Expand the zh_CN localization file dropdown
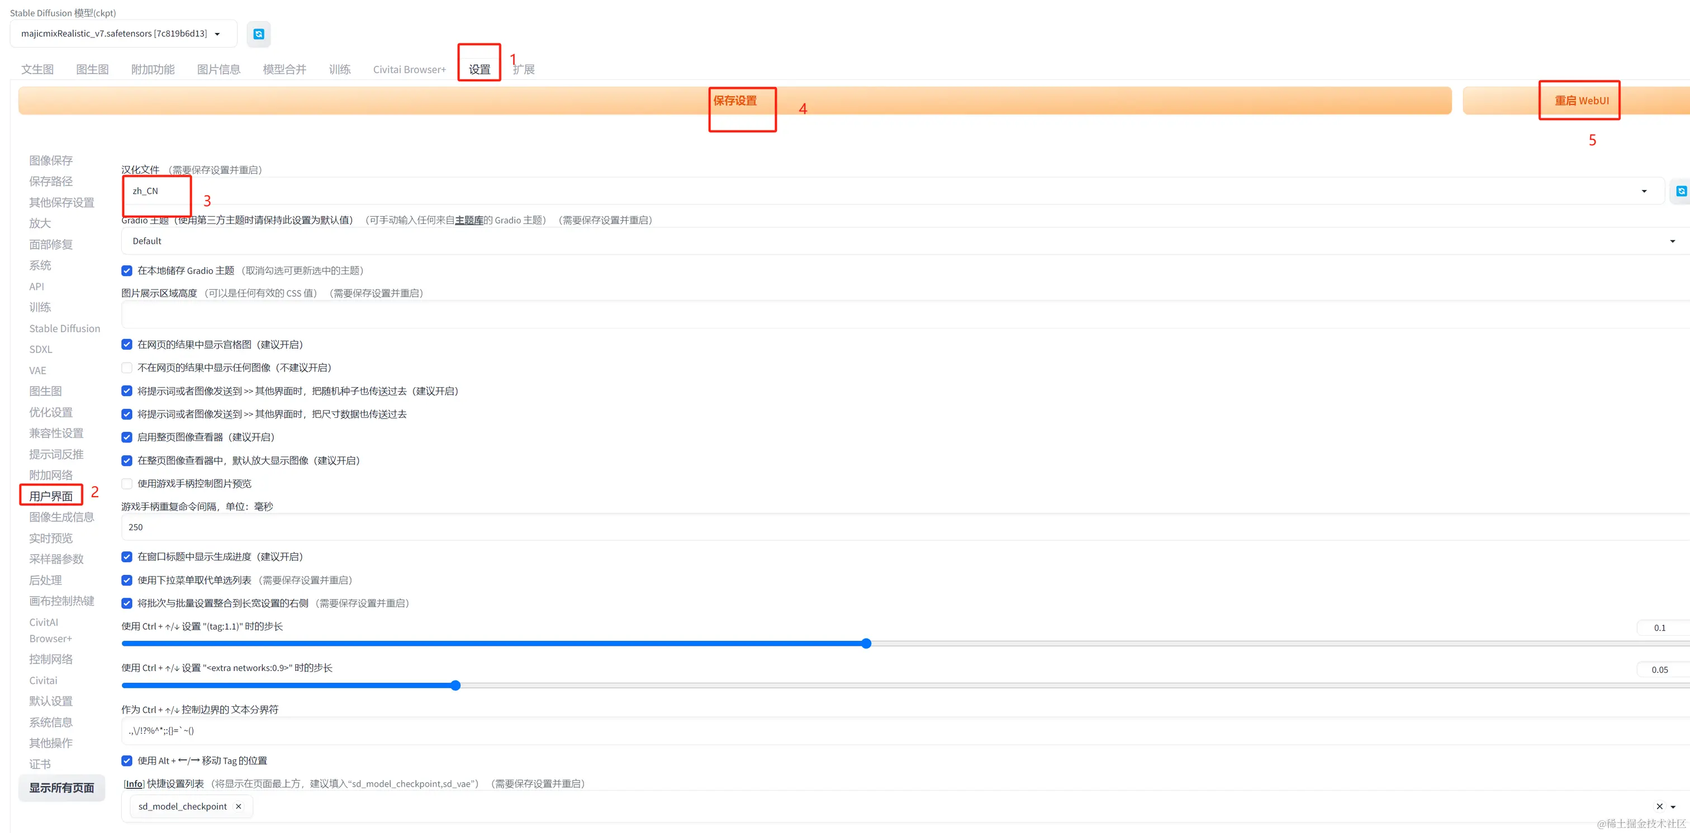Image resolution: width=1690 pixels, height=833 pixels. (x=1644, y=191)
